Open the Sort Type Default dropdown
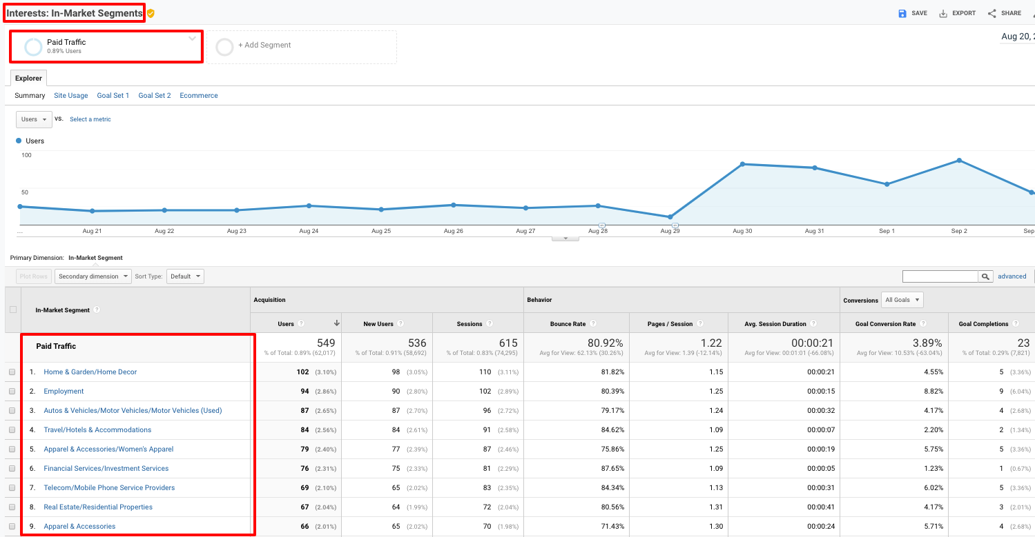This screenshot has width=1035, height=537. coord(185,276)
